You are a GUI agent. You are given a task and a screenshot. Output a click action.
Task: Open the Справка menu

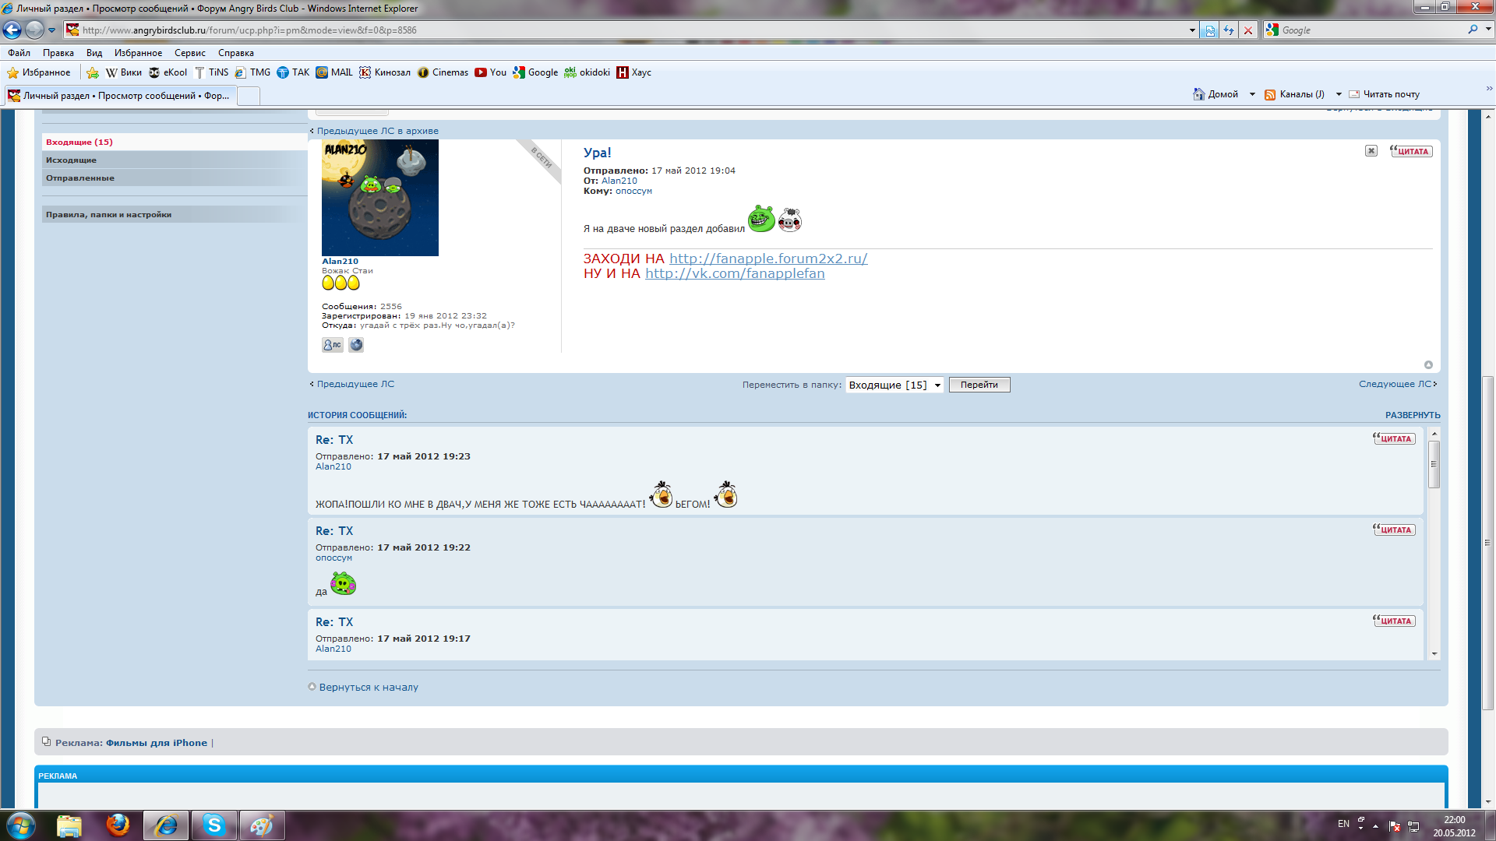tap(236, 53)
